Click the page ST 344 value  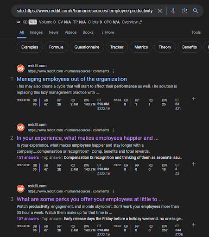tap(178, 230)
